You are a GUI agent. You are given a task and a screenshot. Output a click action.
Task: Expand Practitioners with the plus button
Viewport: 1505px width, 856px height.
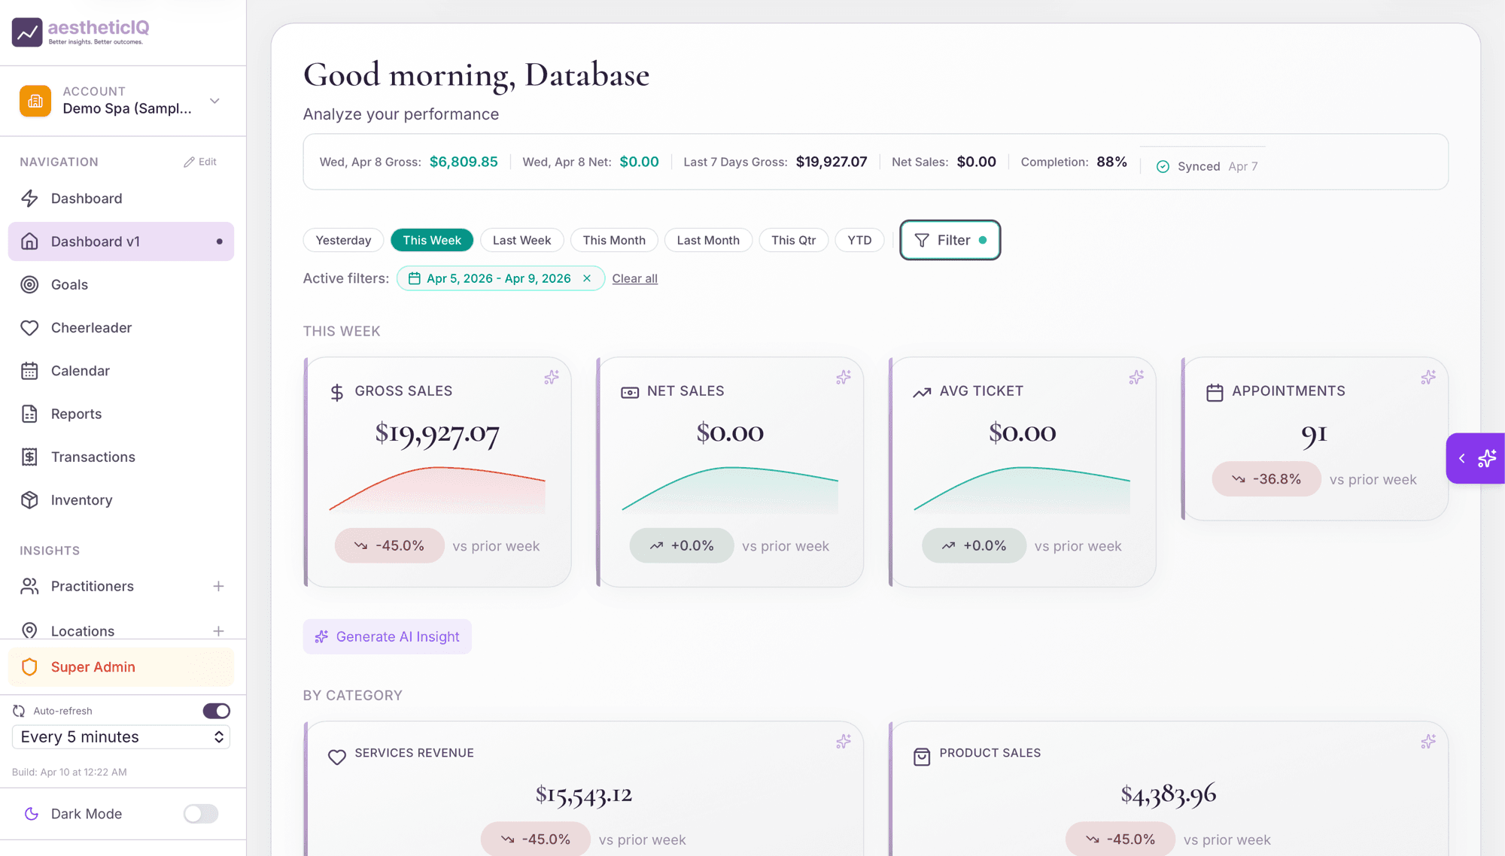[218, 586]
